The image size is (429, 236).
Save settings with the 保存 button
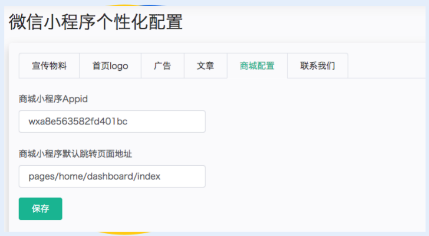pos(40,209)
